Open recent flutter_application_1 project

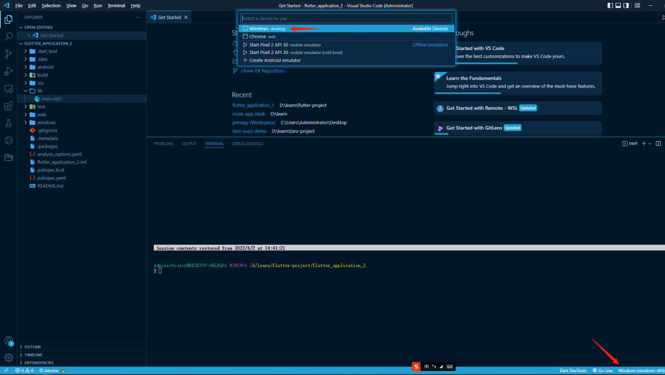pos(253,106)
